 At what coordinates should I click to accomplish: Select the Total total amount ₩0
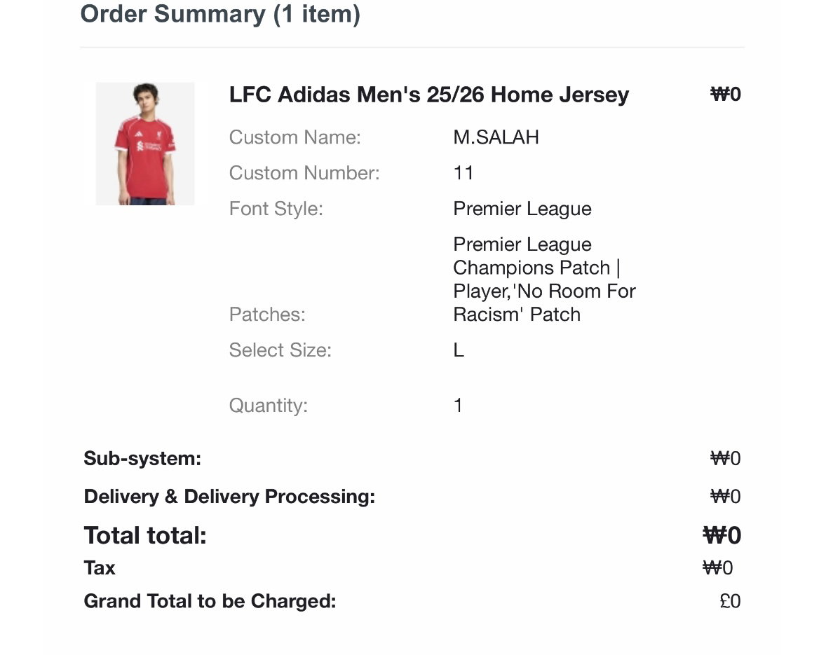pos(722,536)
